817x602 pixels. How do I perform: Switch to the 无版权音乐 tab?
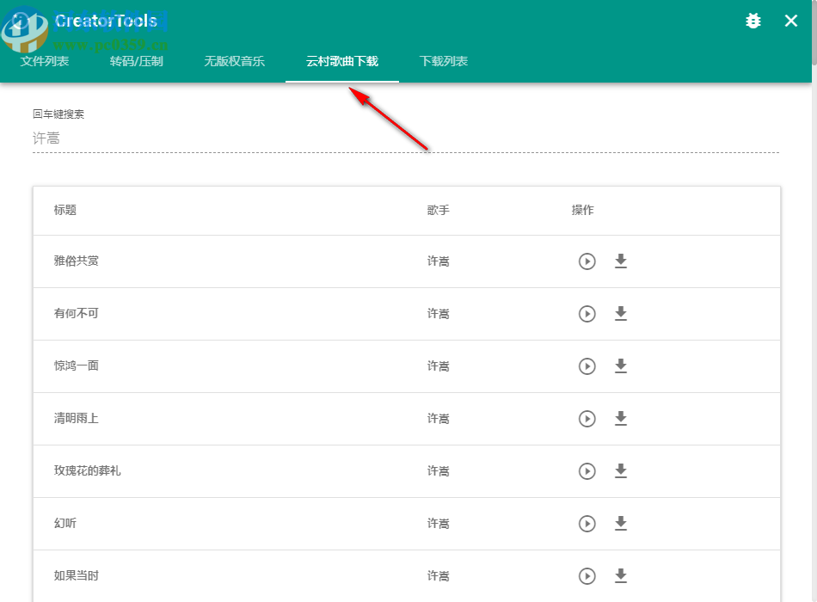tap(235, 61)
